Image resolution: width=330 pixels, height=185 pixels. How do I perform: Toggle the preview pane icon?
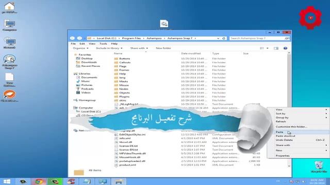click(276, 48)
